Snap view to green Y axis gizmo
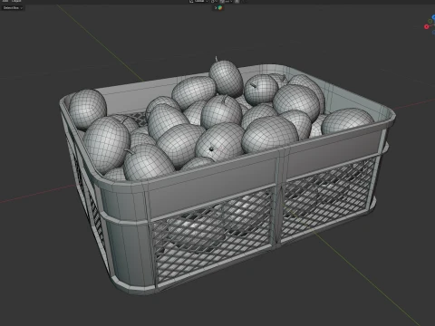 (430, 21)
